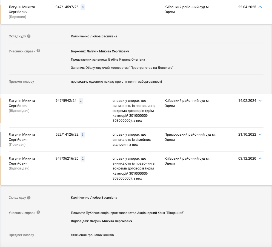Click Заявник Обслуговуючий кооператив Пространство на Донского
Image resolution: width=272 pixels, height=247 pixels.
click(122, 68)
